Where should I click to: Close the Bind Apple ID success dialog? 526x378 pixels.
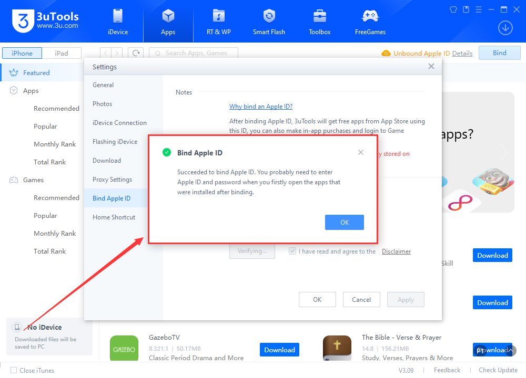[x=361, y=152]
